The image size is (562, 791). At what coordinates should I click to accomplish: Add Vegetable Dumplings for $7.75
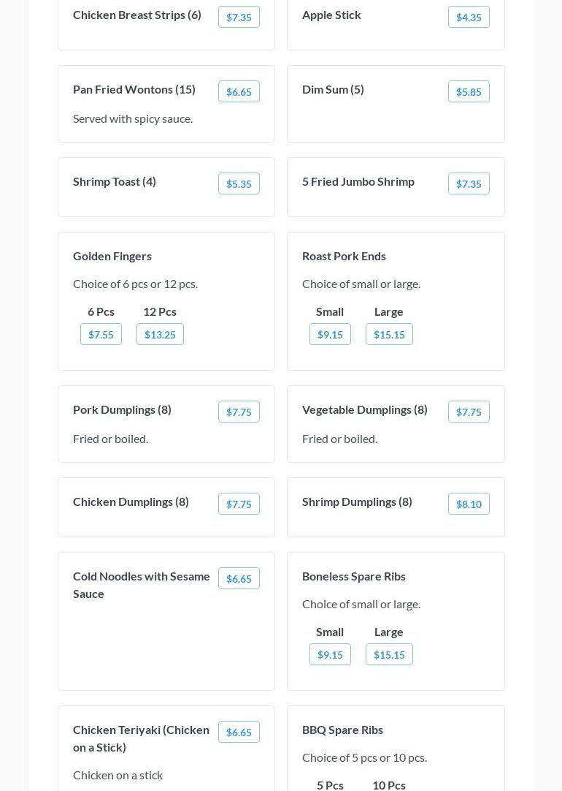(x=468, y=412)
